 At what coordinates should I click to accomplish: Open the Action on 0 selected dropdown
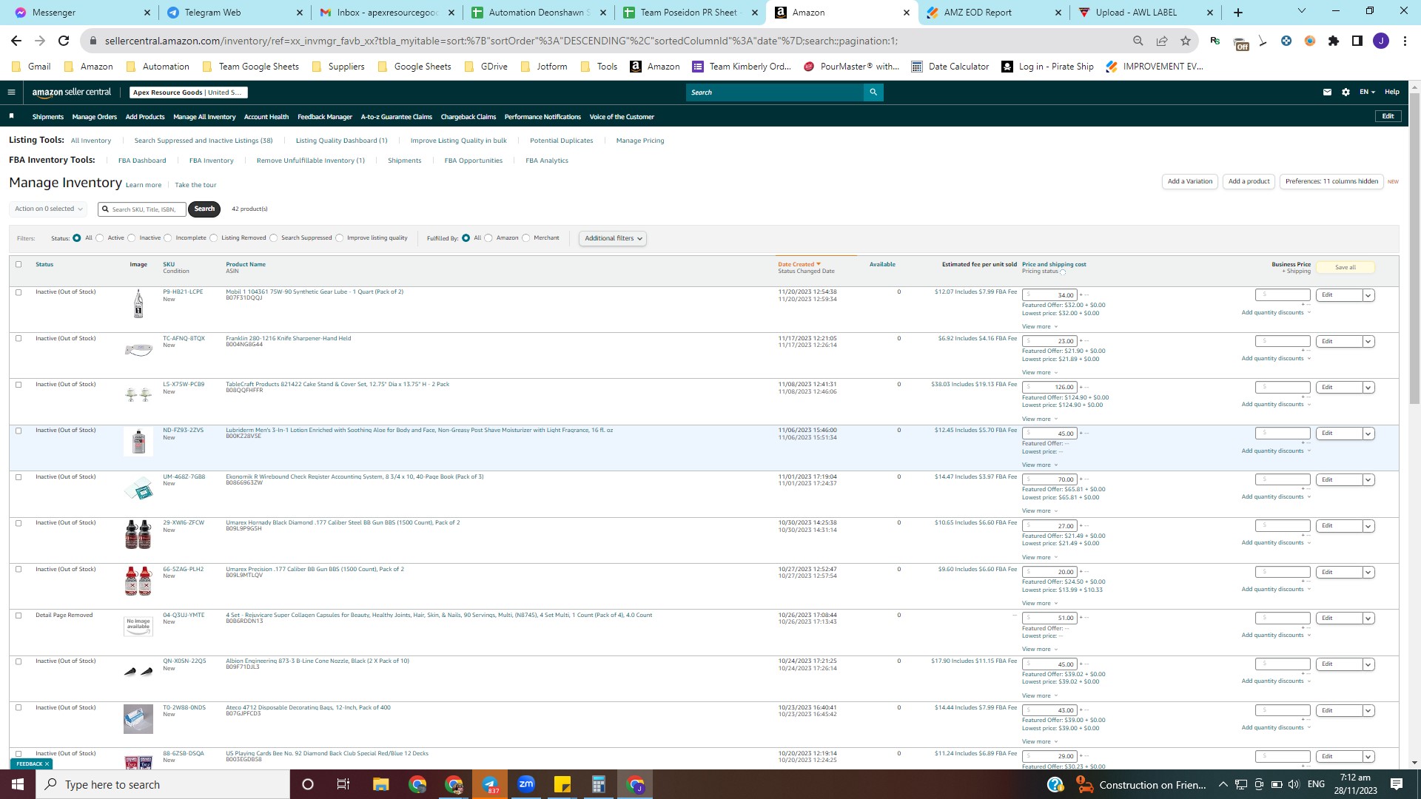(x=48, y=209)
